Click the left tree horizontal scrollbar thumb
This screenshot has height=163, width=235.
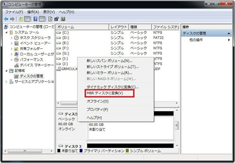pyautogui.click(x=25, y=151)
